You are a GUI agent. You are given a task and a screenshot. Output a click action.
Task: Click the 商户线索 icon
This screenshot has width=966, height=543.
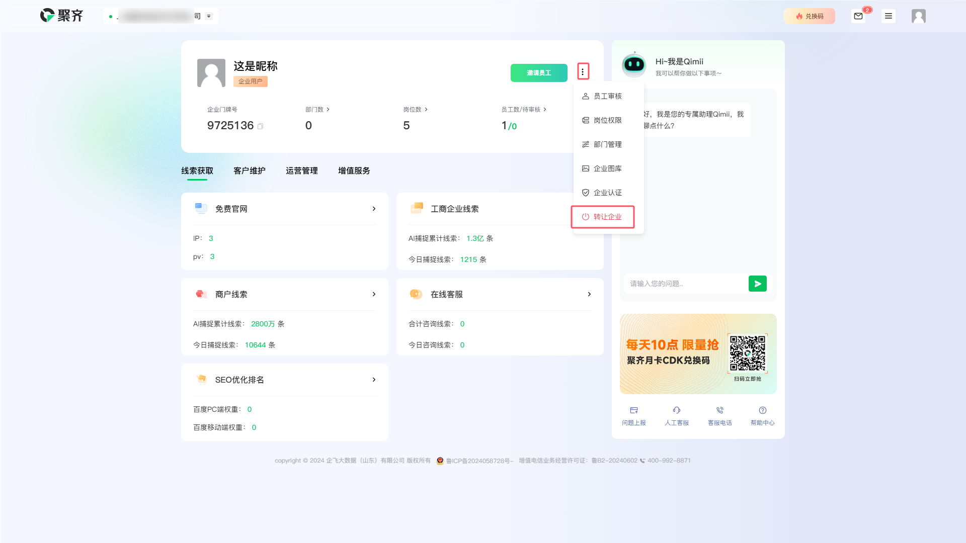coord(201,294)
